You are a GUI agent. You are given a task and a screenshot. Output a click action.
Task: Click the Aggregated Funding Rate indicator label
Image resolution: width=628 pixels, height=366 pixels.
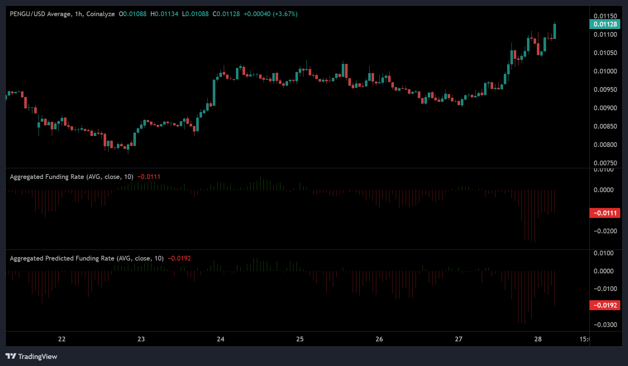coord(71,177)
